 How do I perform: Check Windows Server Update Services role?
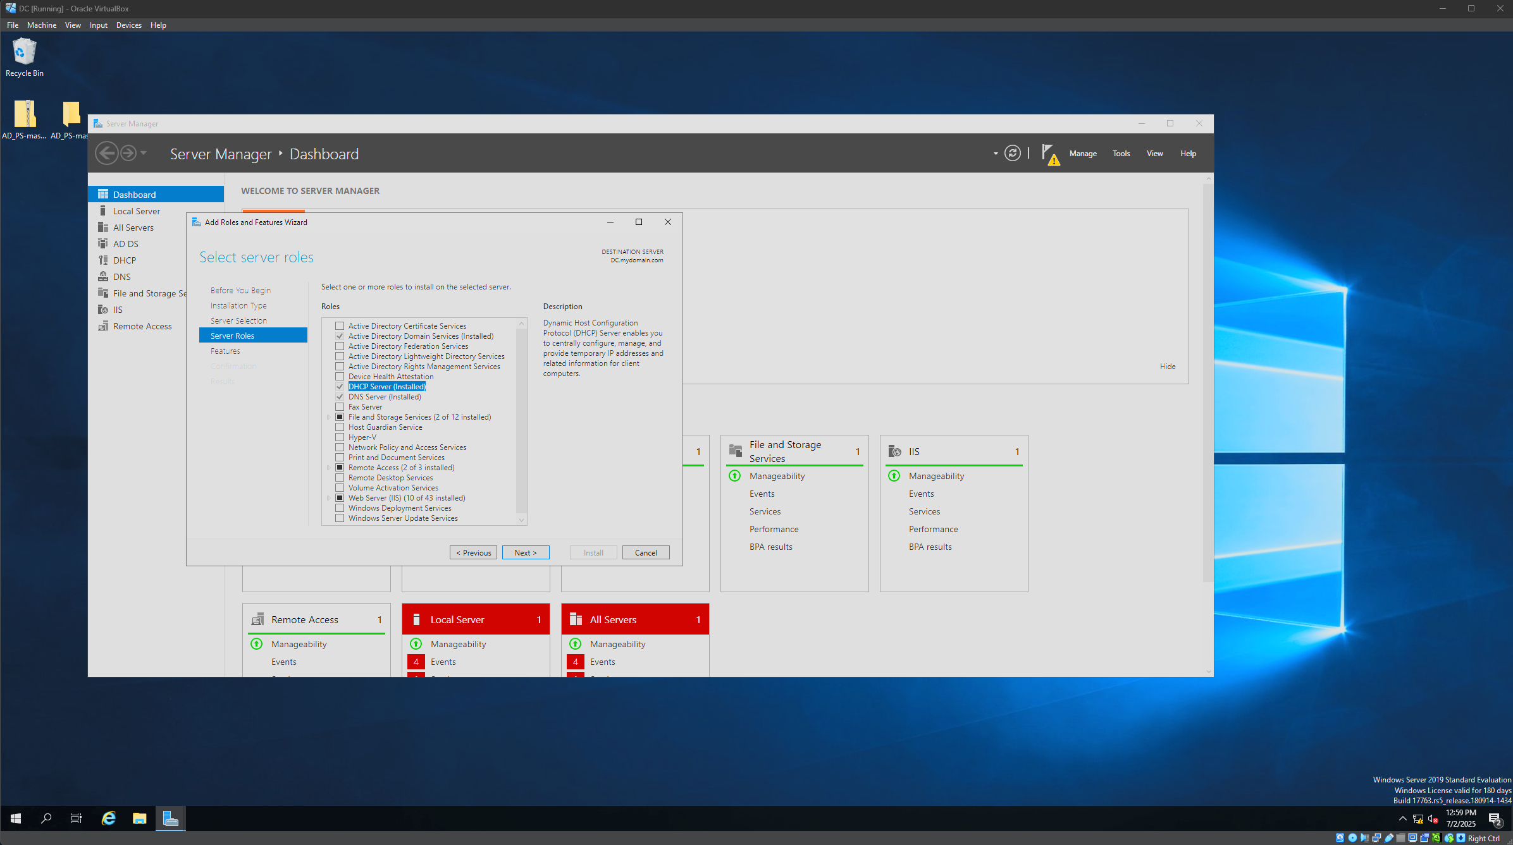(340, 518)
